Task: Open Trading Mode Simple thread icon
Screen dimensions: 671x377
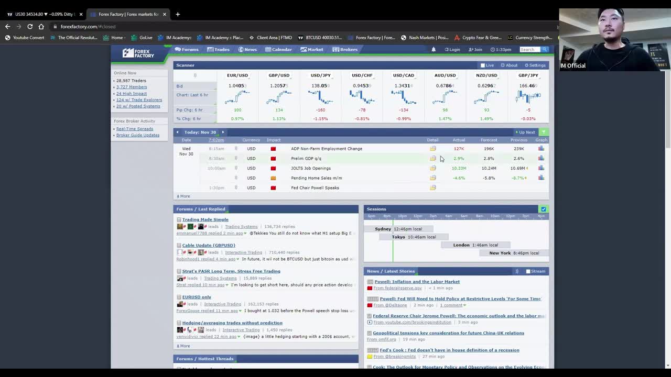Action: point(179,219)
